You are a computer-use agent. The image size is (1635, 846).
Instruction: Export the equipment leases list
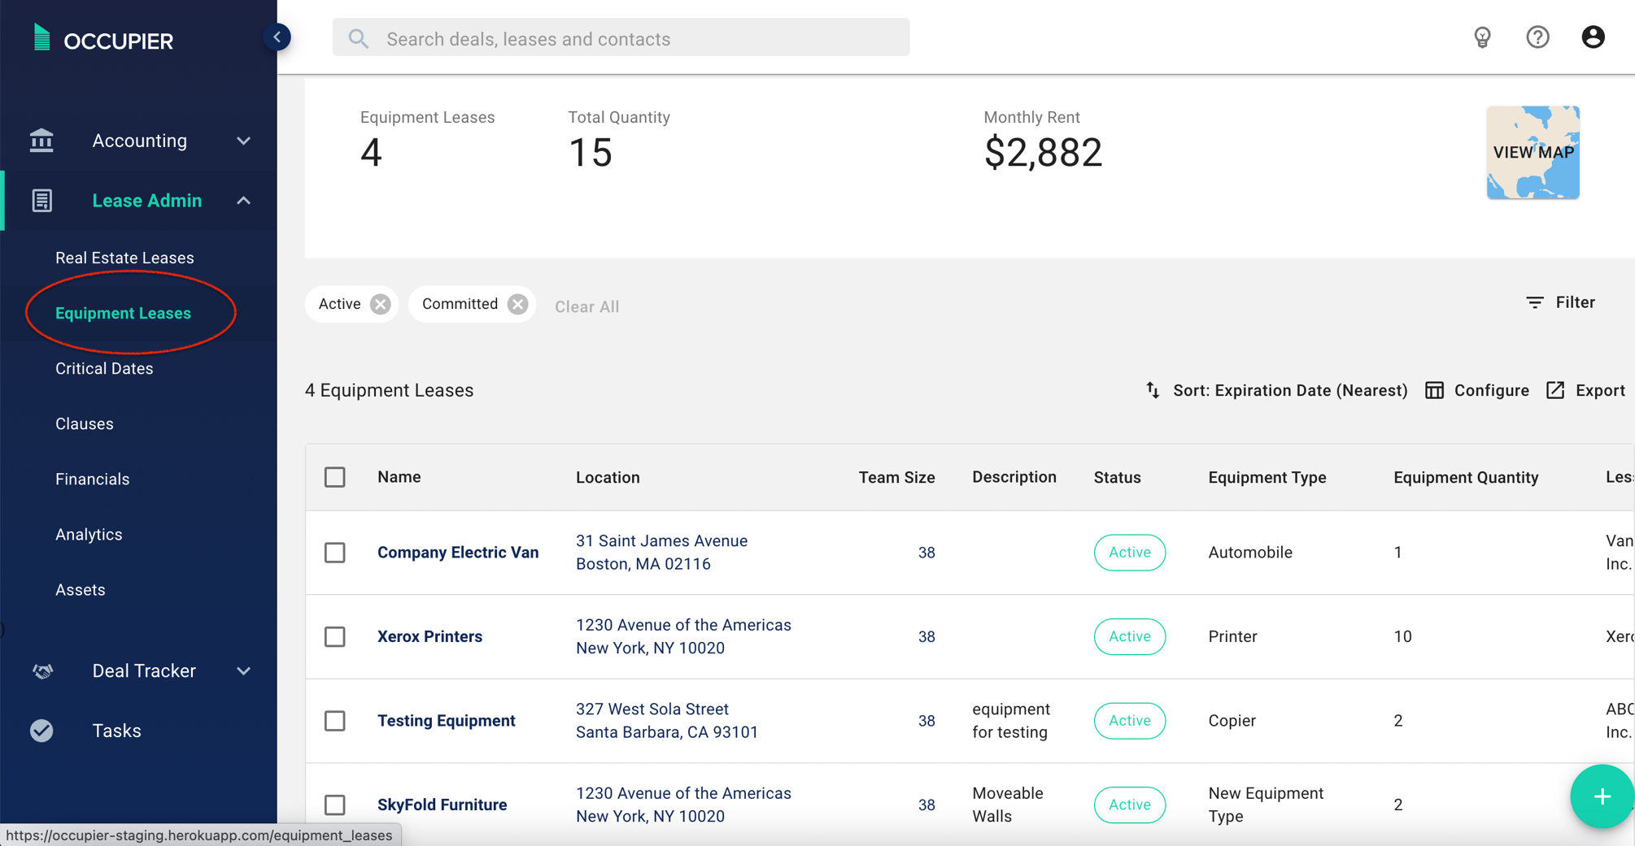click(x=1585, y=390)
